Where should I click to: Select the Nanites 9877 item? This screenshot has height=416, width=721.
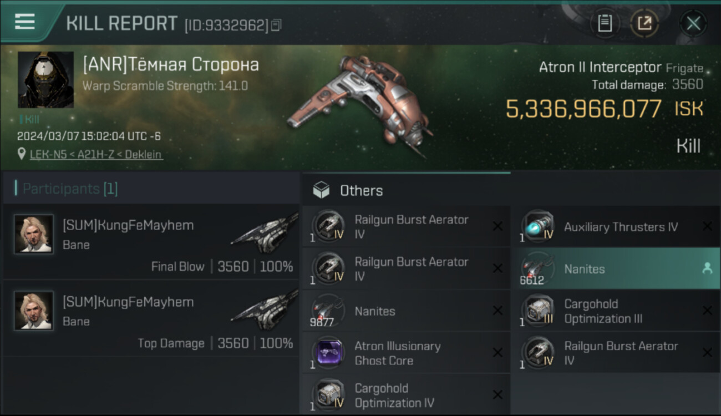point(375,311)
